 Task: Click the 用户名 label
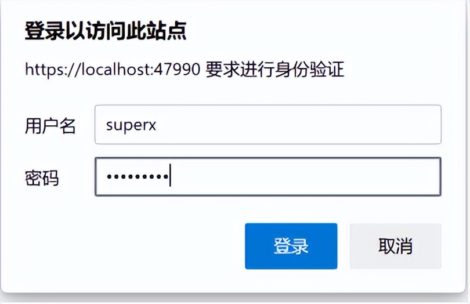coord(50,125)
